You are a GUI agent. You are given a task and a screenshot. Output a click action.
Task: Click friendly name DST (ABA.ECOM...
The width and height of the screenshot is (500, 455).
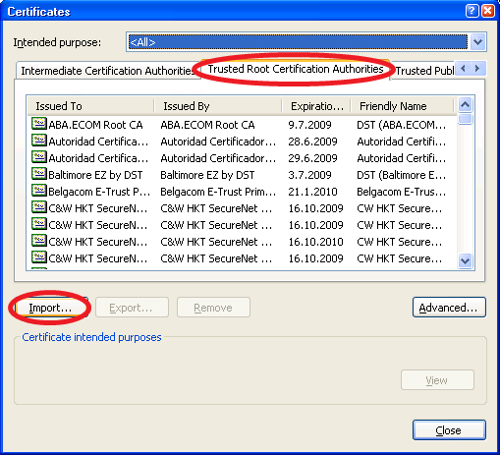pyautogui.click(x=402, y=125)
